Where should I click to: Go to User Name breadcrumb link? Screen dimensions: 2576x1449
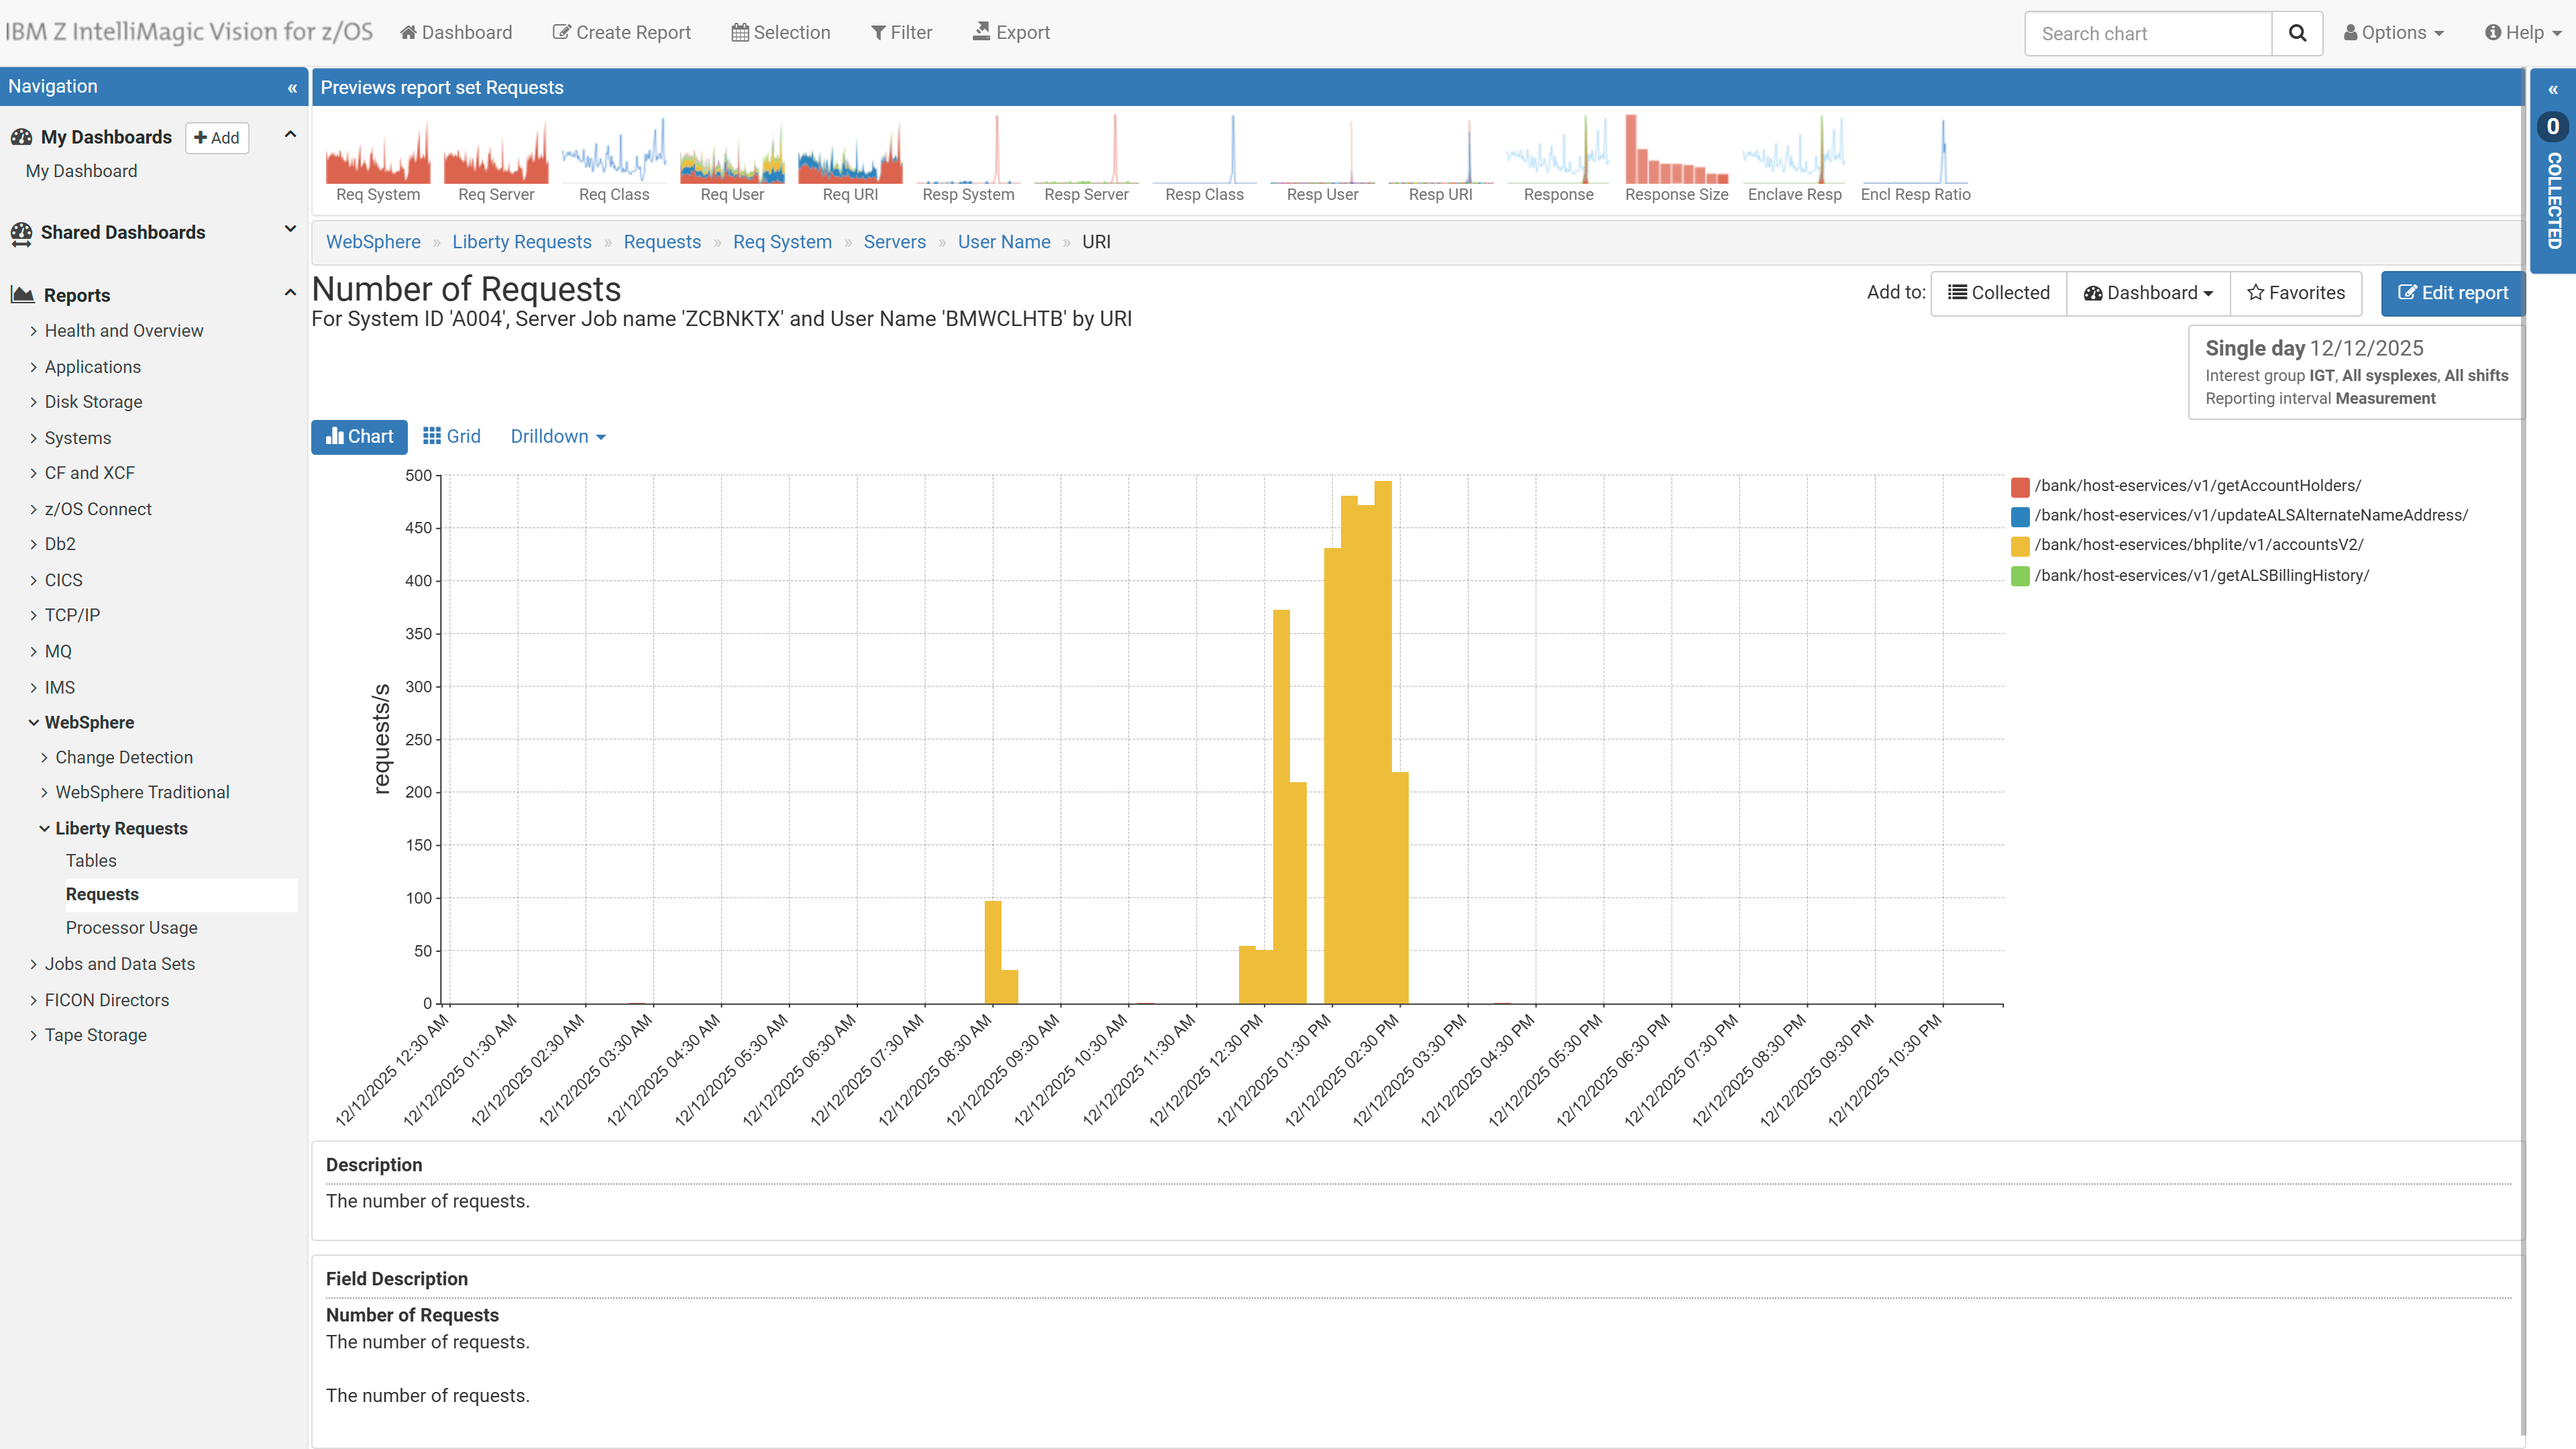click(x=1004, y=242)
